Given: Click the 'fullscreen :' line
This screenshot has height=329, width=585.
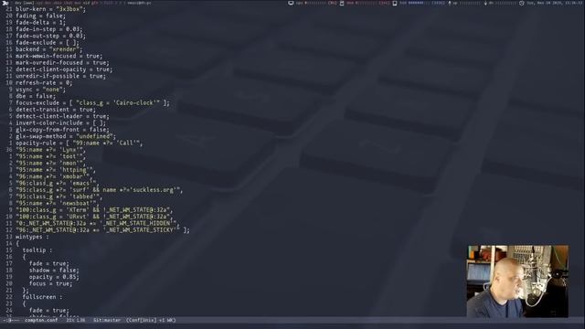Looking at the screenshot, I should [42, 298].
